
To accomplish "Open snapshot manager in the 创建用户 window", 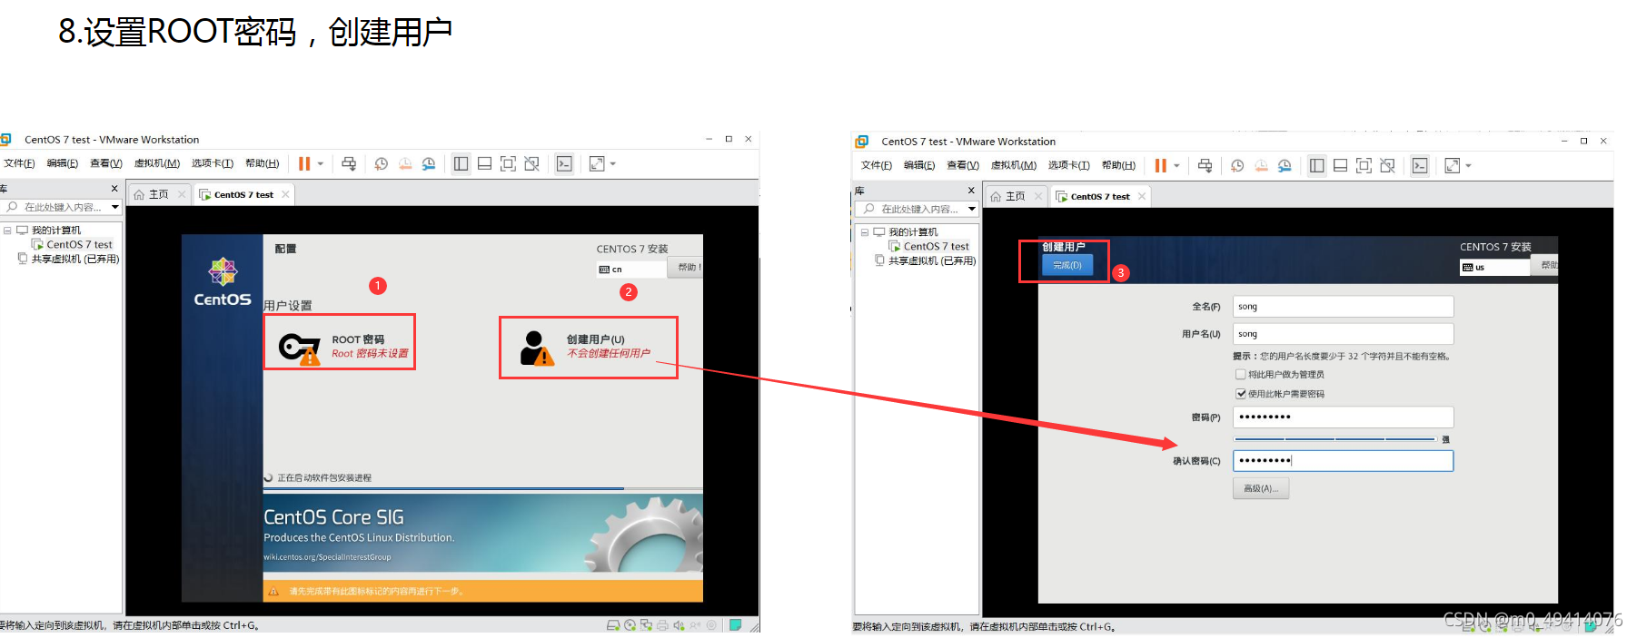I will 1285,166.
